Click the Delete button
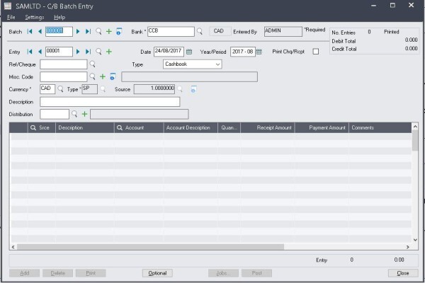This screenshot has height=283, width=425. point(58,273)
